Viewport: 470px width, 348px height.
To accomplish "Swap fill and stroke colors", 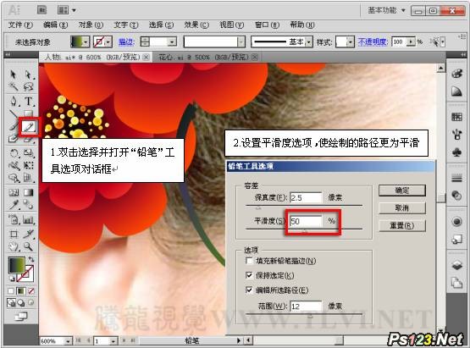I will [31, 259].
